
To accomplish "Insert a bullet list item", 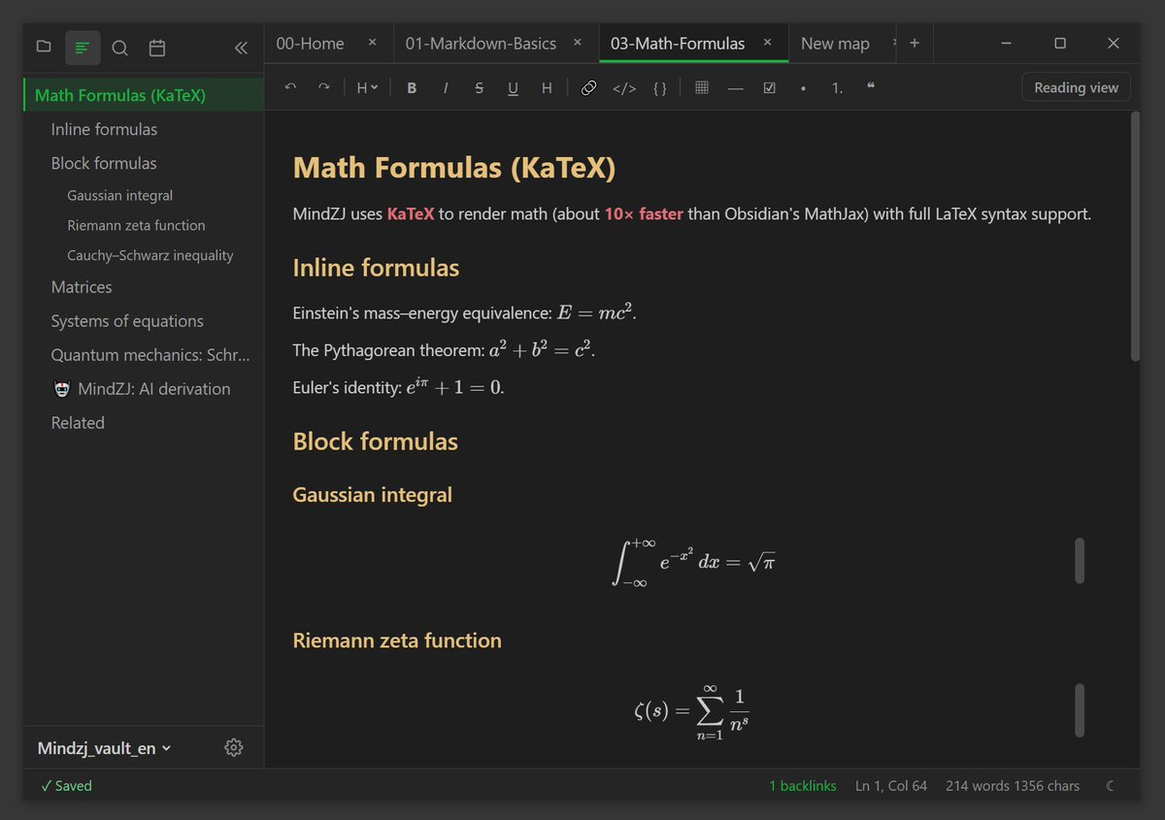I will (x=803, y=87).
